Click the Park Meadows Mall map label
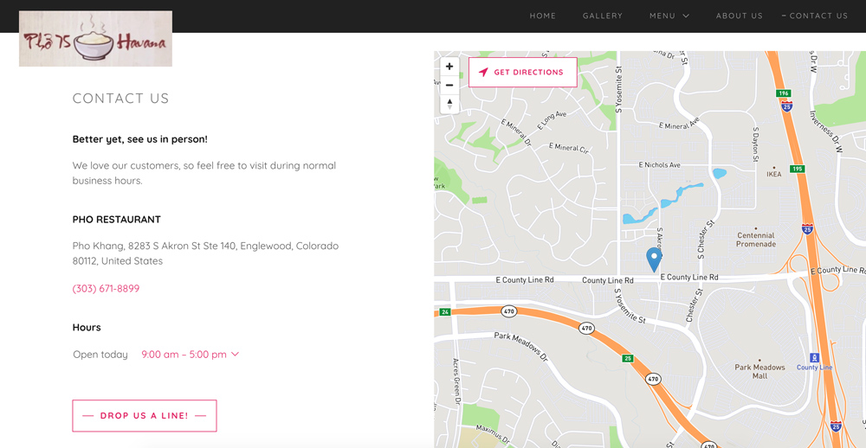The width and height of the screenshot is (866, 448). coord(759,371)
